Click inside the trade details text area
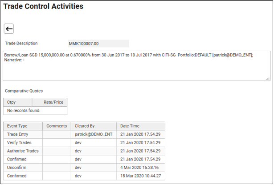The image size is (274, 185). point(137,66)
